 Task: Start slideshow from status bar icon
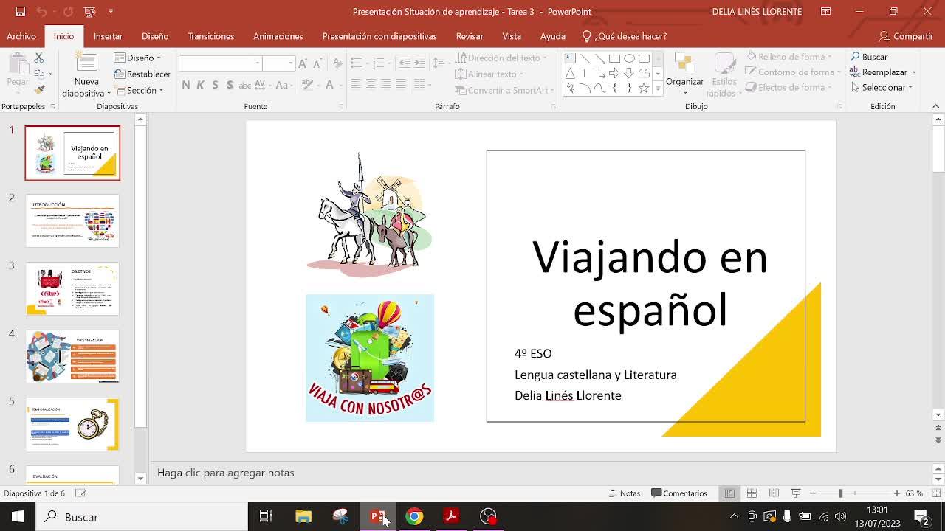(796, 493)
